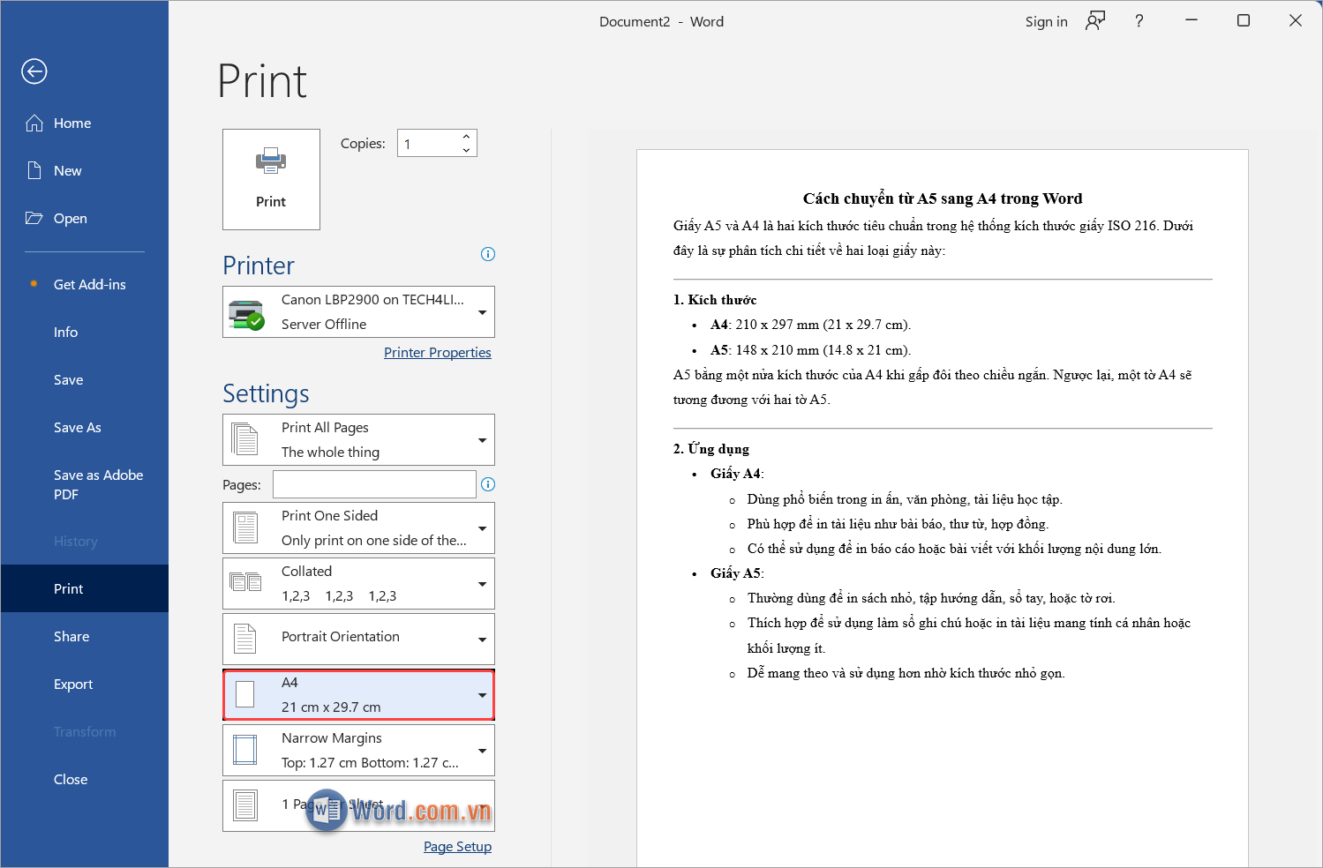Click the info icon next to Pages field
Viewport: 1323px width, 868px height.
[x=488, y=484]
